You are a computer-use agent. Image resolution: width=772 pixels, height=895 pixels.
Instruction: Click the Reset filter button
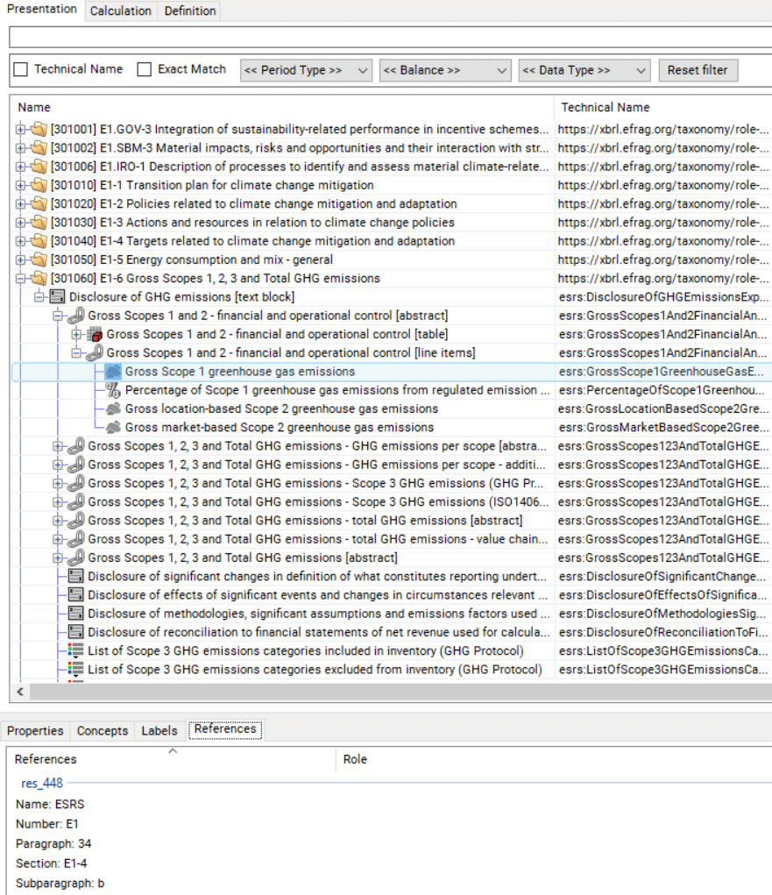[x=698, y=70]
